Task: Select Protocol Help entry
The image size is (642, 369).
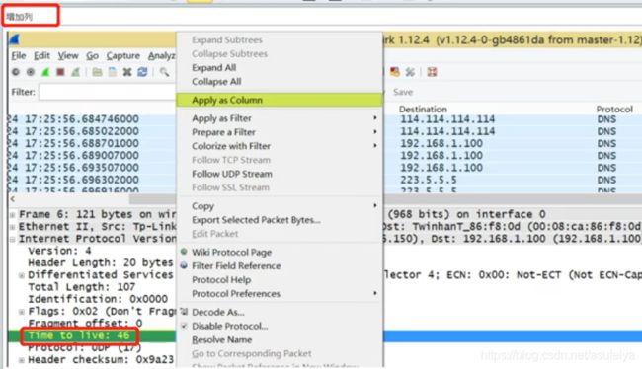Action: (221, 280)
